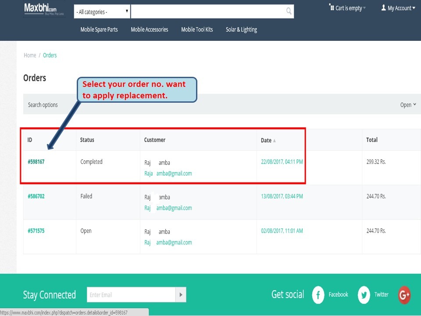Open order #571575
This screenshot has height=316, width=421.
pos(36,231)
